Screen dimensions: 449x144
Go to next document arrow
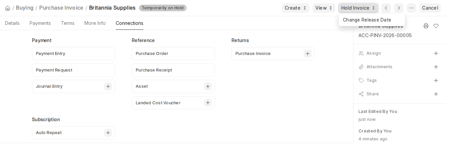(399, 8)
